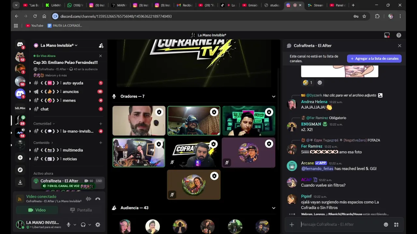This screenshot has width=417, height=234.
Task: Open Discord direct messages home icon
Action: [20, 45]
